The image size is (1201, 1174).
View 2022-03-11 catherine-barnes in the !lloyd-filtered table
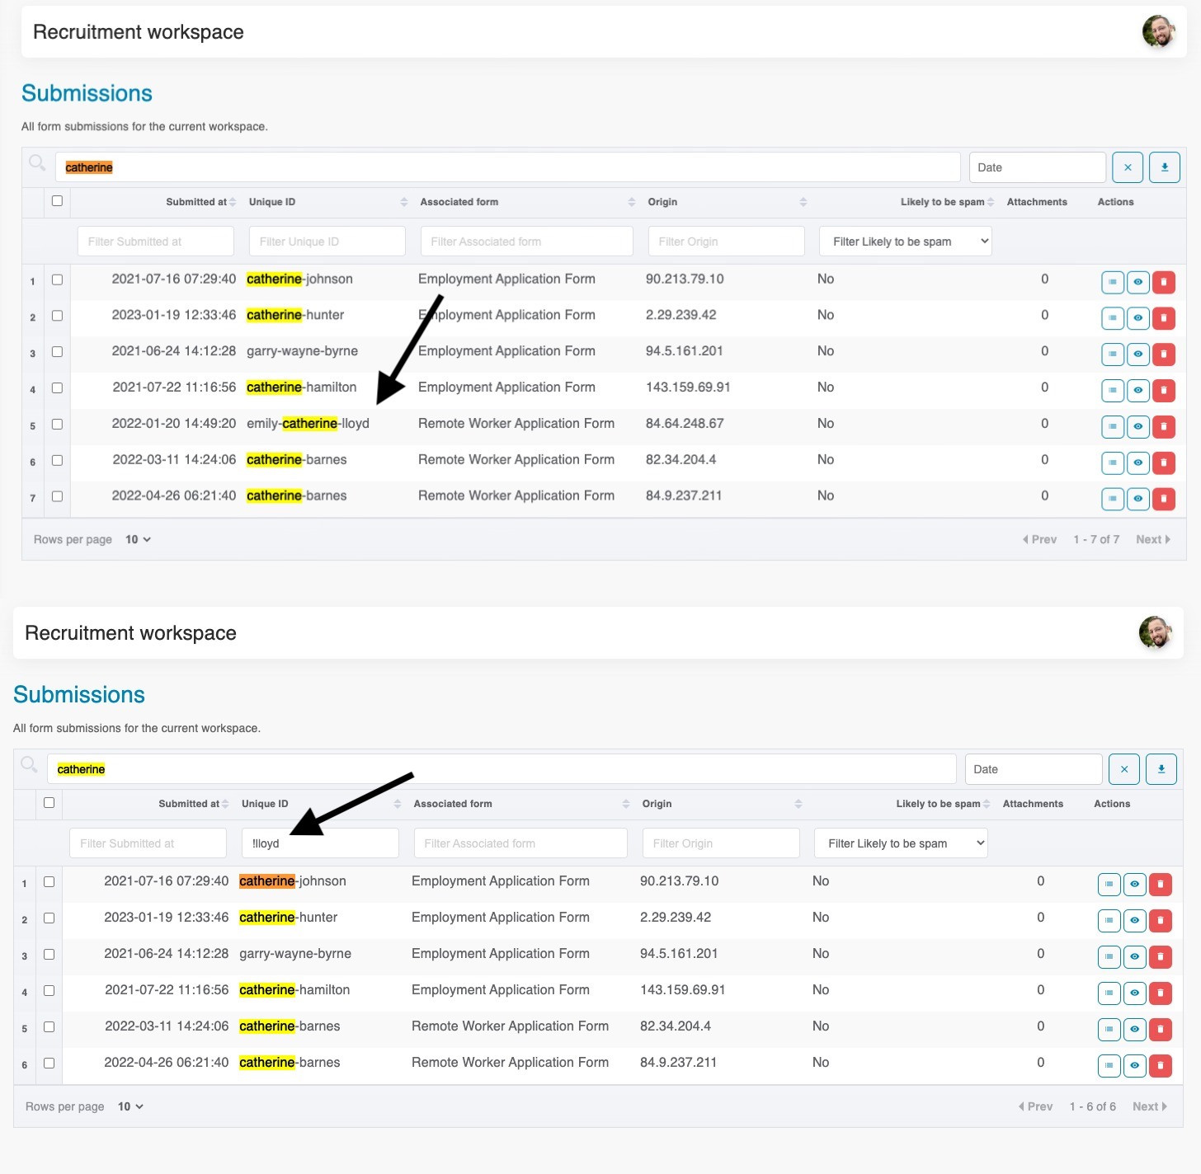point(1135,1030)
